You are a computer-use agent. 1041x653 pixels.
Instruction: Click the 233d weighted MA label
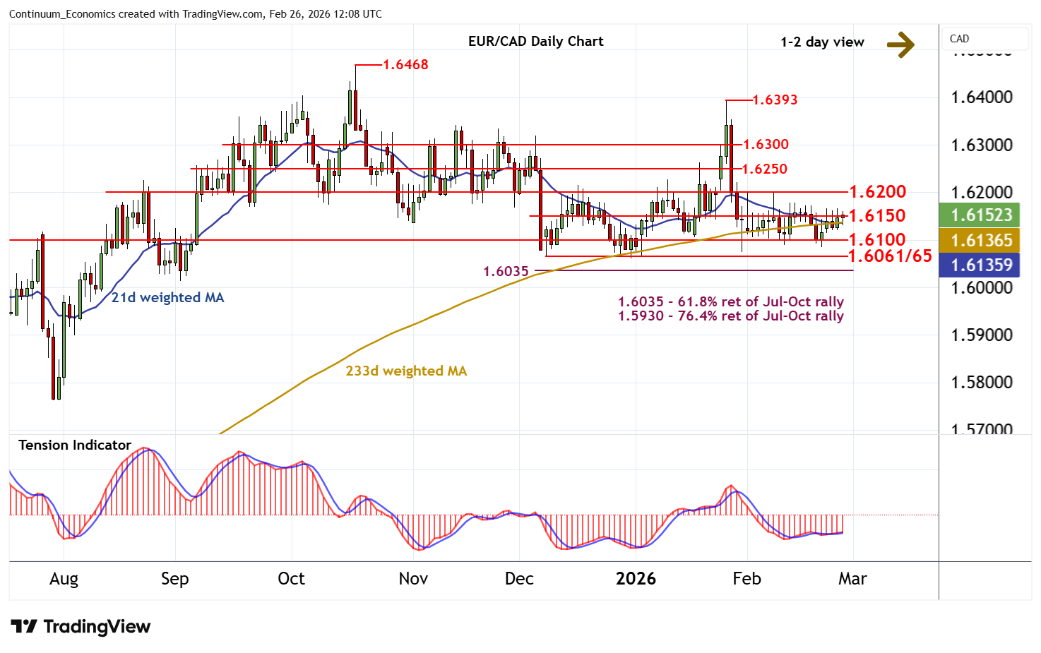click(x=406, y=371)
